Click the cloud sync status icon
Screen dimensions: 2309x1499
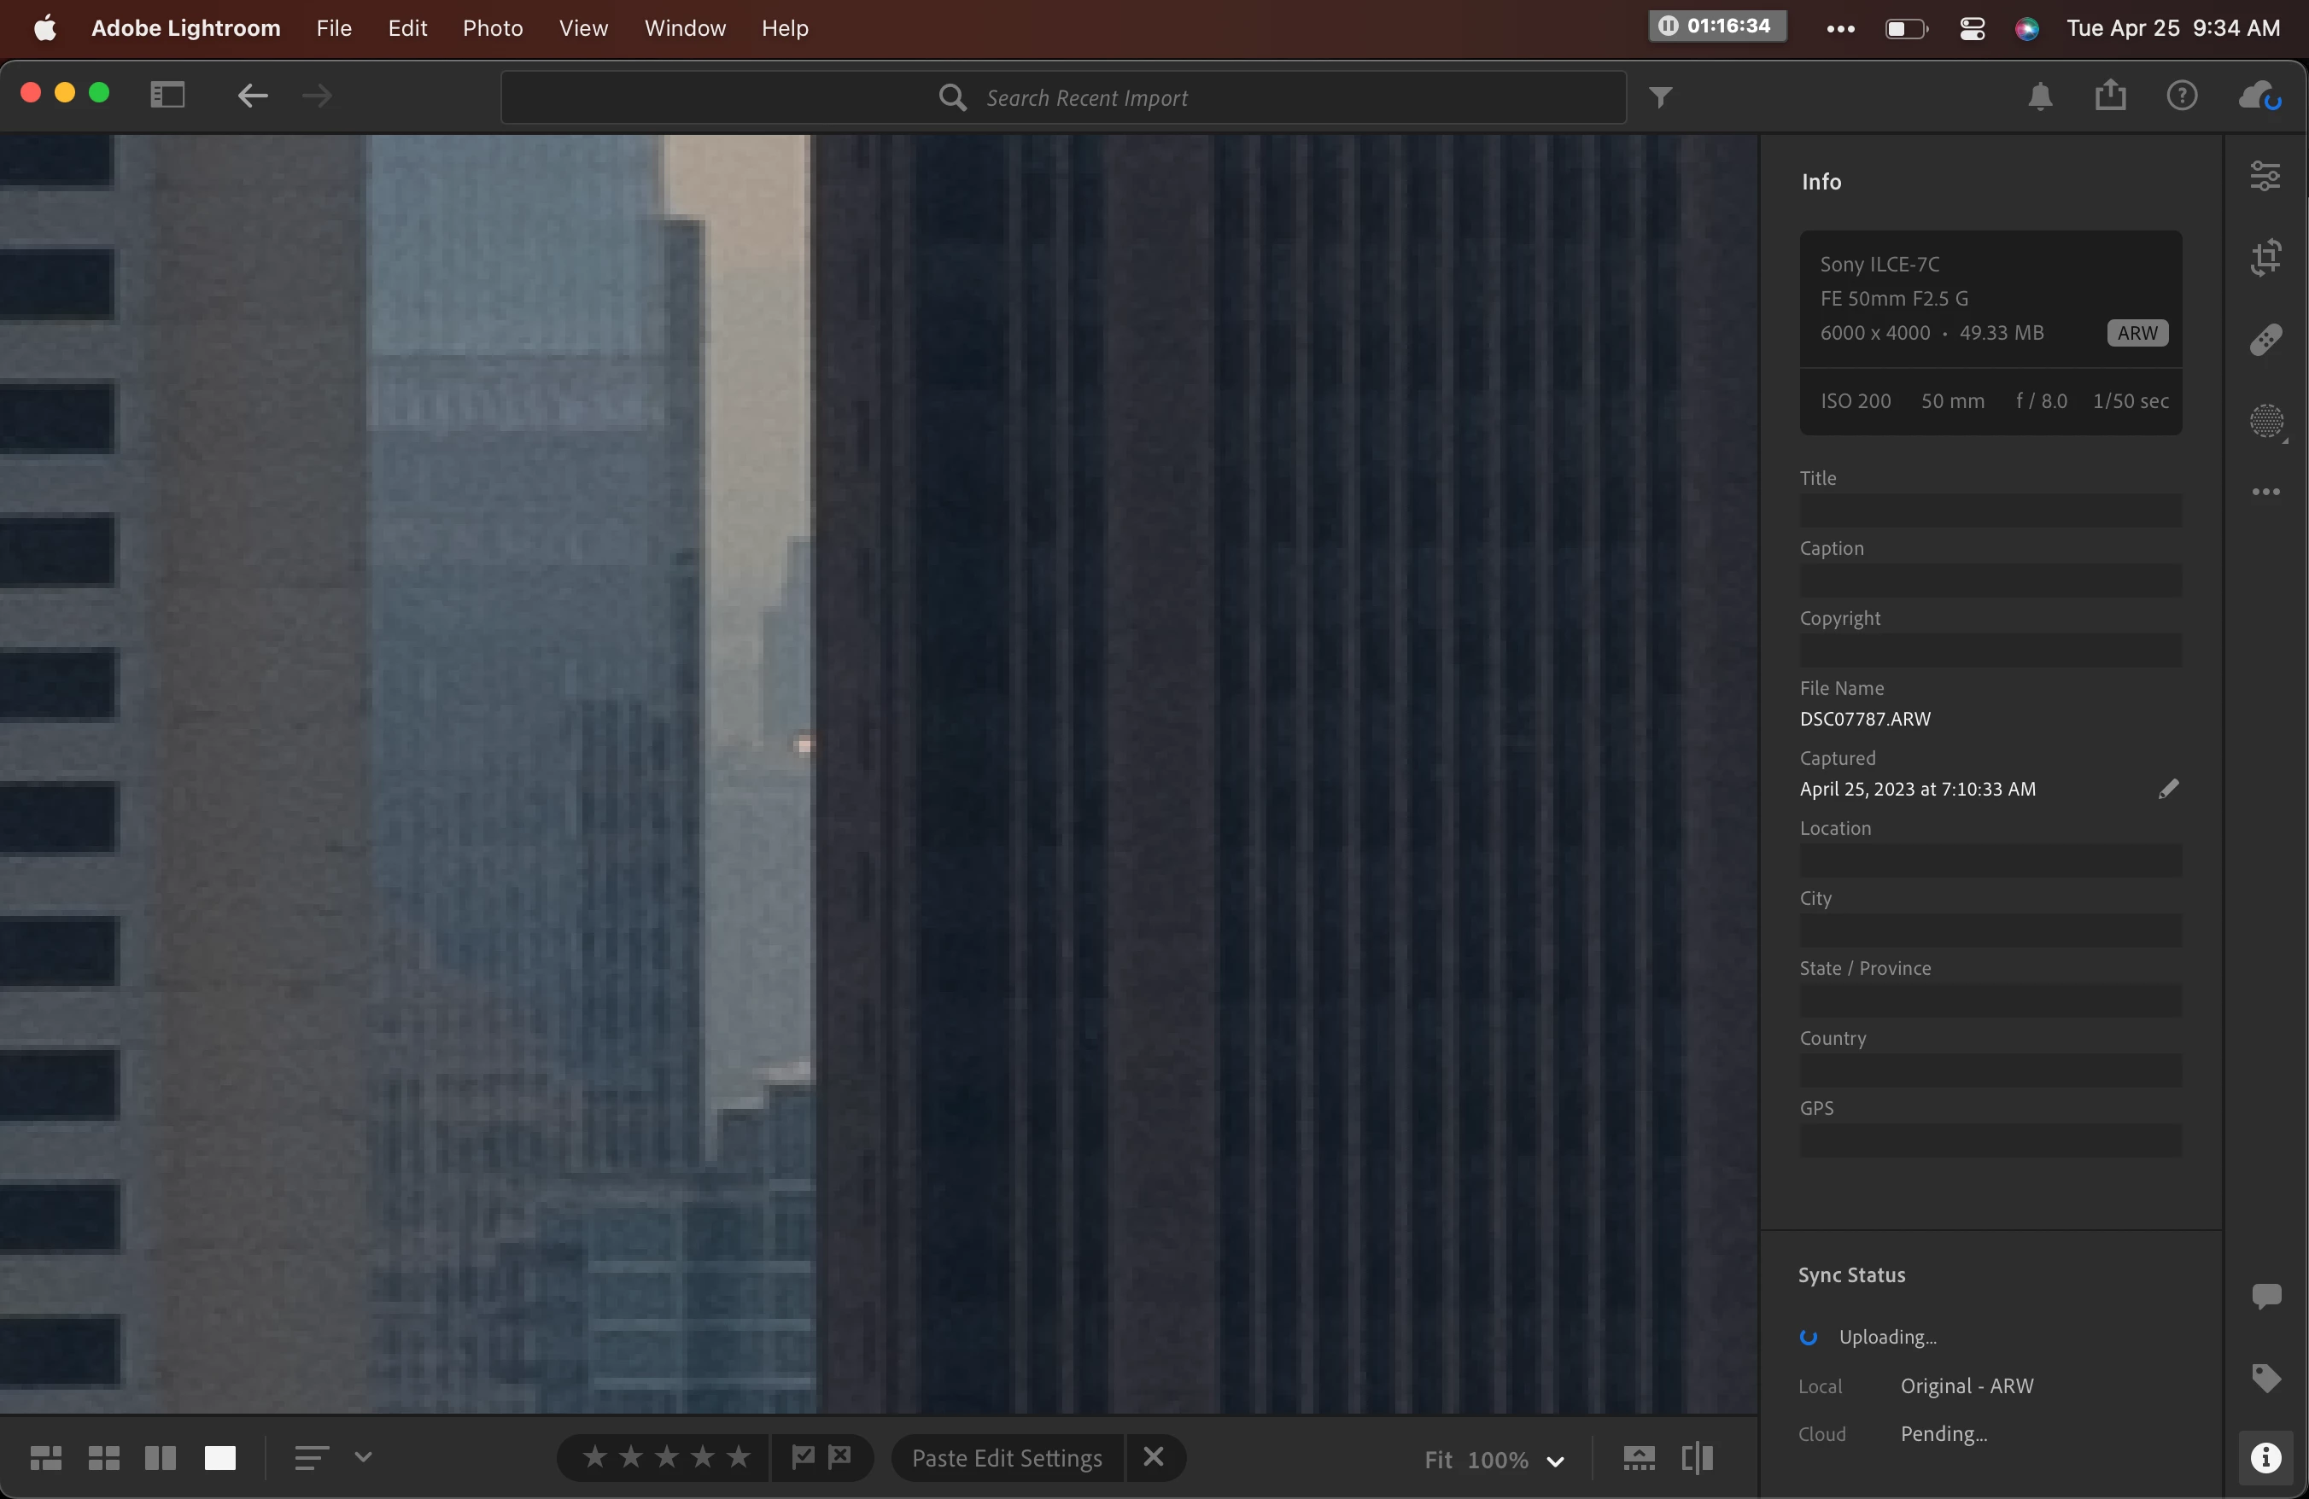[x=2259, y=96]
